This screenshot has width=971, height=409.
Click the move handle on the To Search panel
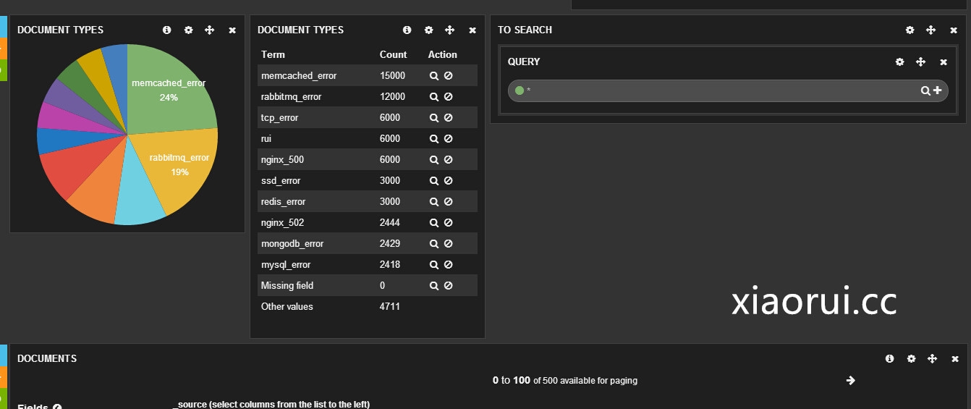(931, 30)
